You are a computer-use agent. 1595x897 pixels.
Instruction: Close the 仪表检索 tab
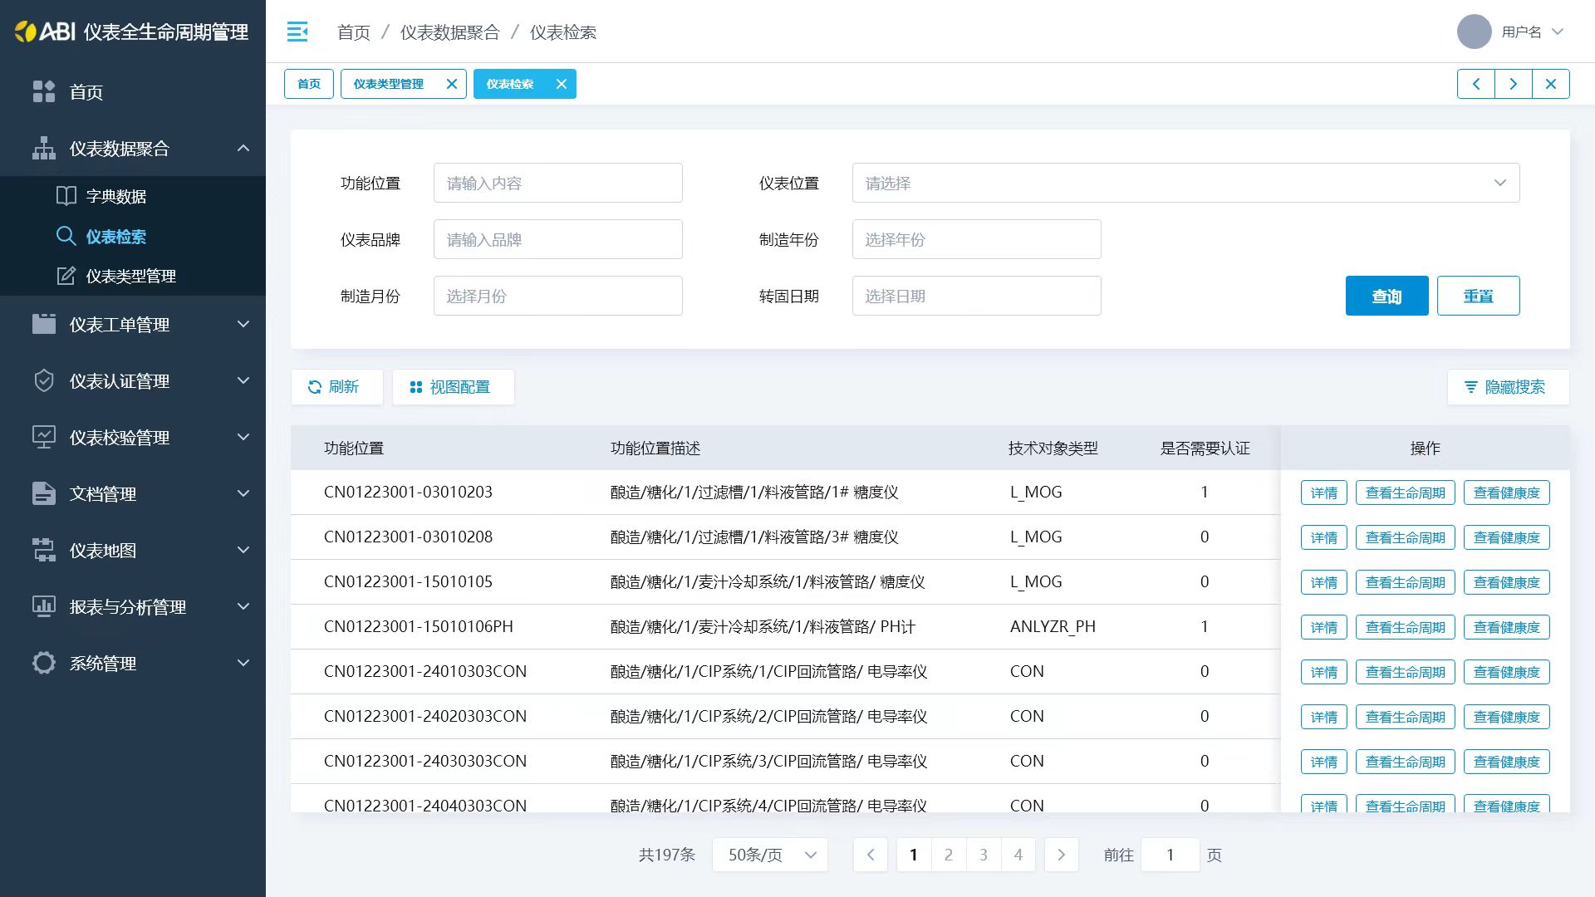562,84
